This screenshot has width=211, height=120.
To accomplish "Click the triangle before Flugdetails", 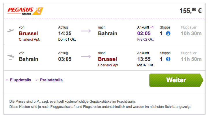I will click(x=7, y=80).
